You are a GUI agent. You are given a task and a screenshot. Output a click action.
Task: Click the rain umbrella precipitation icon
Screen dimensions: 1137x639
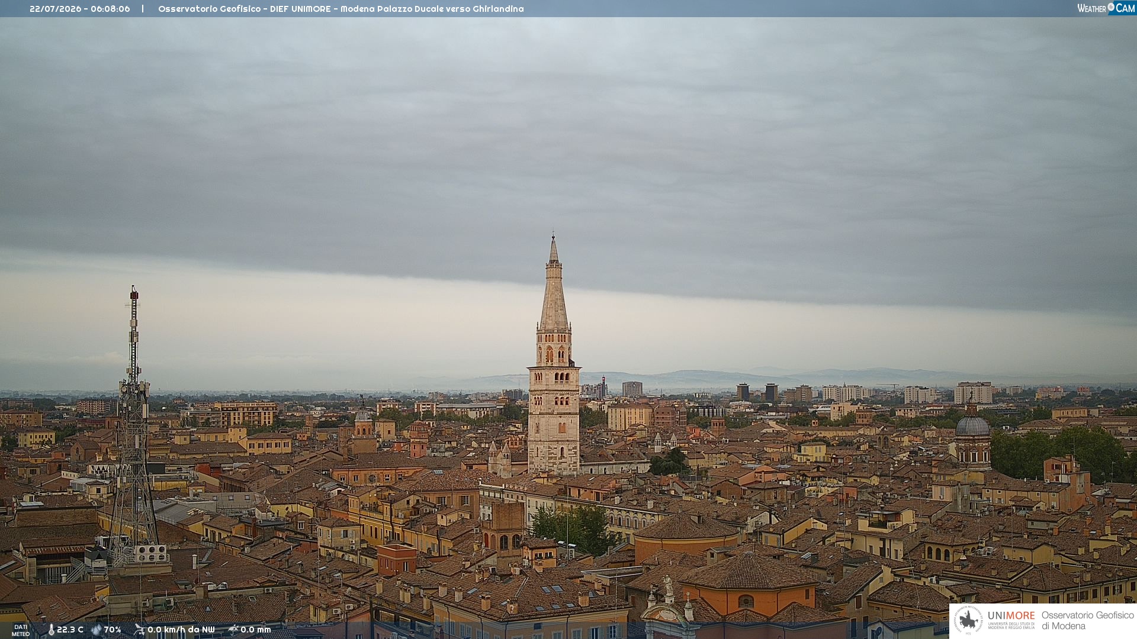[233, 630]
